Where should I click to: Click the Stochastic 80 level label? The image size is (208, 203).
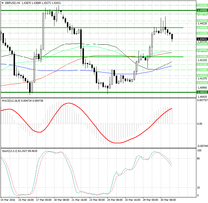199,159
